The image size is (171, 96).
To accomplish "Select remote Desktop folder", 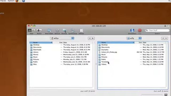I will coord(104,45).
